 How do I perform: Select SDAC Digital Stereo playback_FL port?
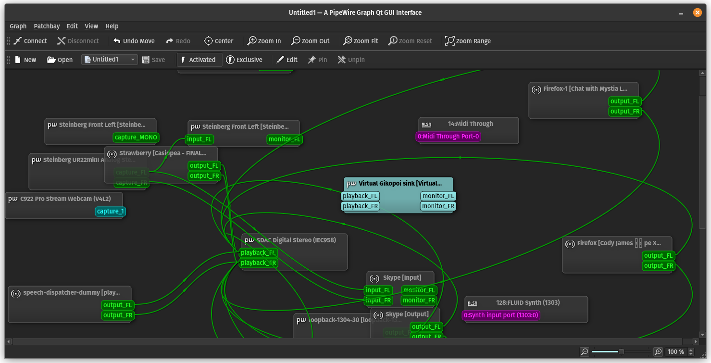[258, 253]
